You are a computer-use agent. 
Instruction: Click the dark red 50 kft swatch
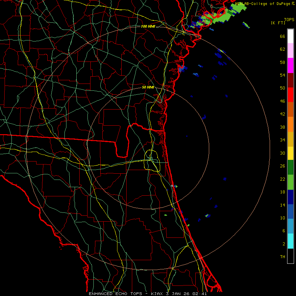(x=290, y=80)
